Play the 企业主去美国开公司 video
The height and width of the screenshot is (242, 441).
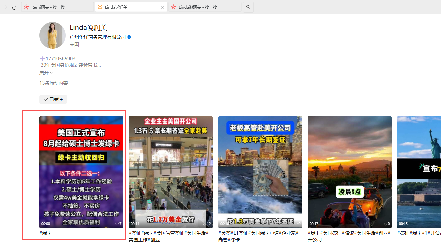point(170,172)
